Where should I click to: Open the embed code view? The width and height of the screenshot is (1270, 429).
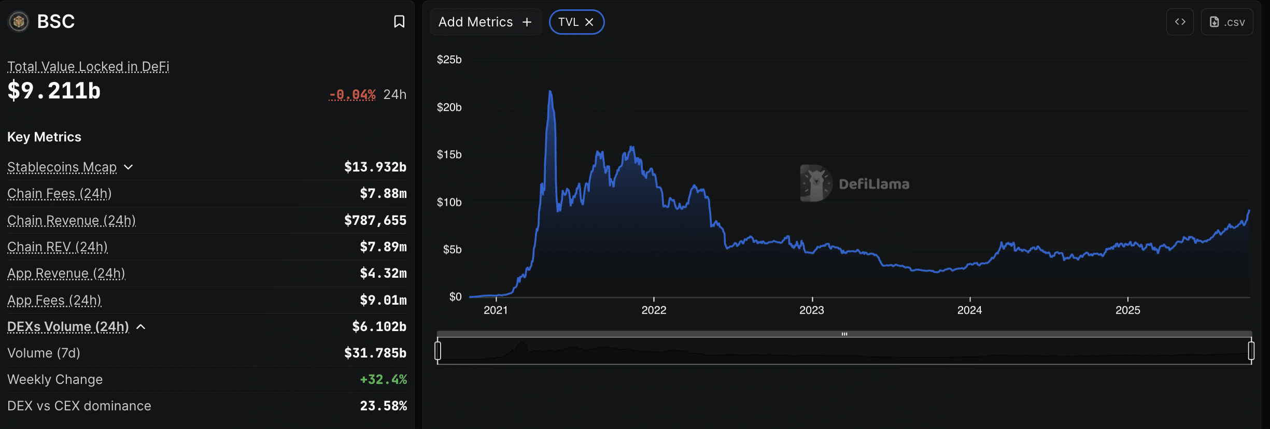[x=1180, y=22]
